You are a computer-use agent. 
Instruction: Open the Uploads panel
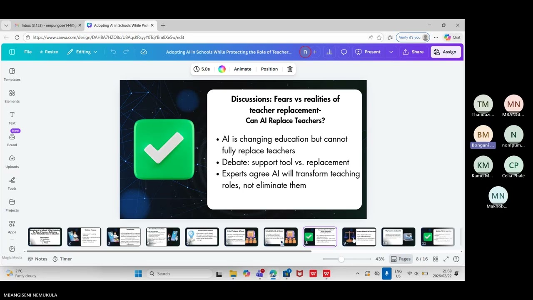pos(12,162)
